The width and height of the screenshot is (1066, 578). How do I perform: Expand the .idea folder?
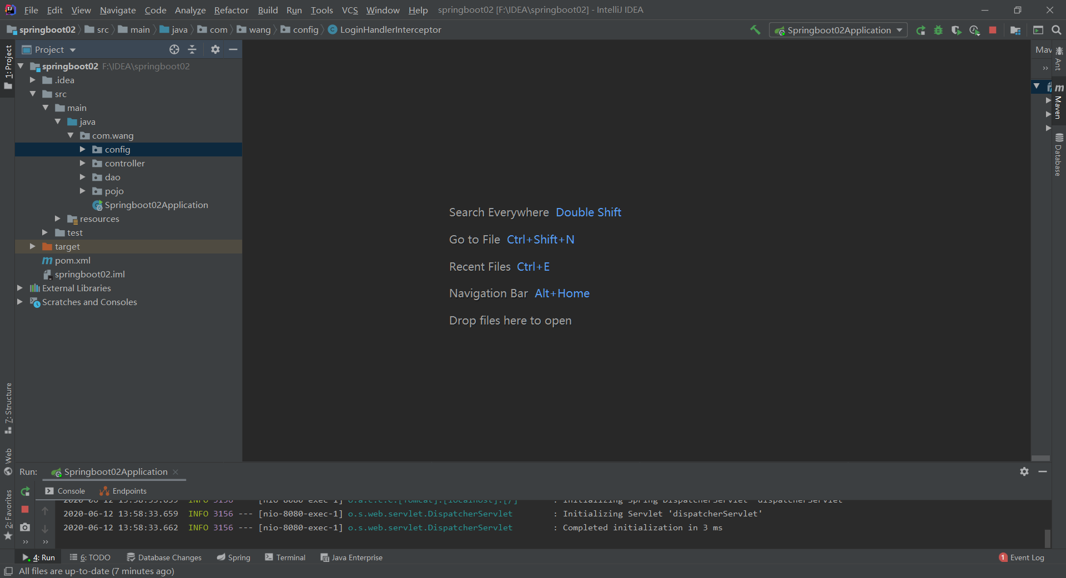pos(33,80)
